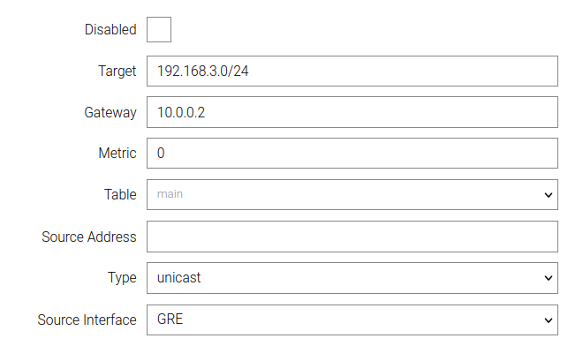Screen dimensions: 583x361
Task: Click the chevron arrow of Source Interface select
Action: pos(548,320)
